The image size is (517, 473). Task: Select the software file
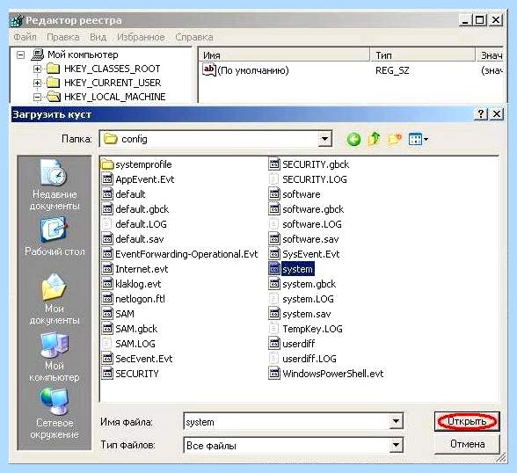point(295,194)
